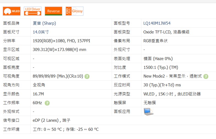Select the eDP (2 Lanes) interface value

[x=52, y=120]
